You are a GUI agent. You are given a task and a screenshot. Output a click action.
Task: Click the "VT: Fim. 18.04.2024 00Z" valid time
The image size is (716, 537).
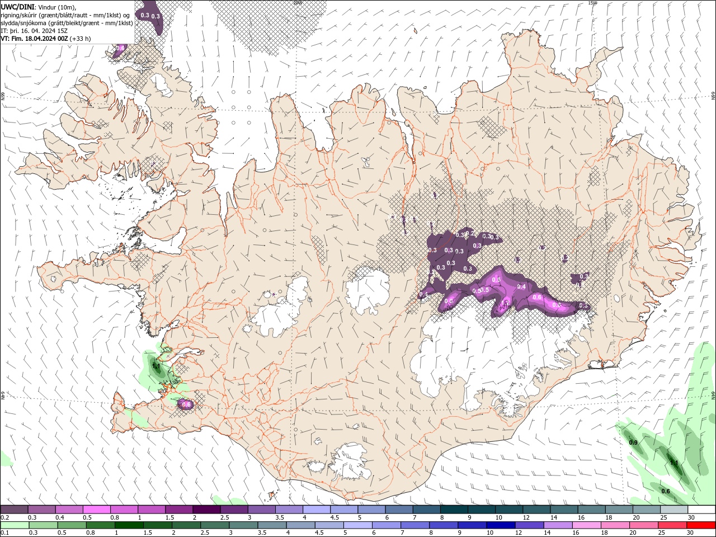34,39
